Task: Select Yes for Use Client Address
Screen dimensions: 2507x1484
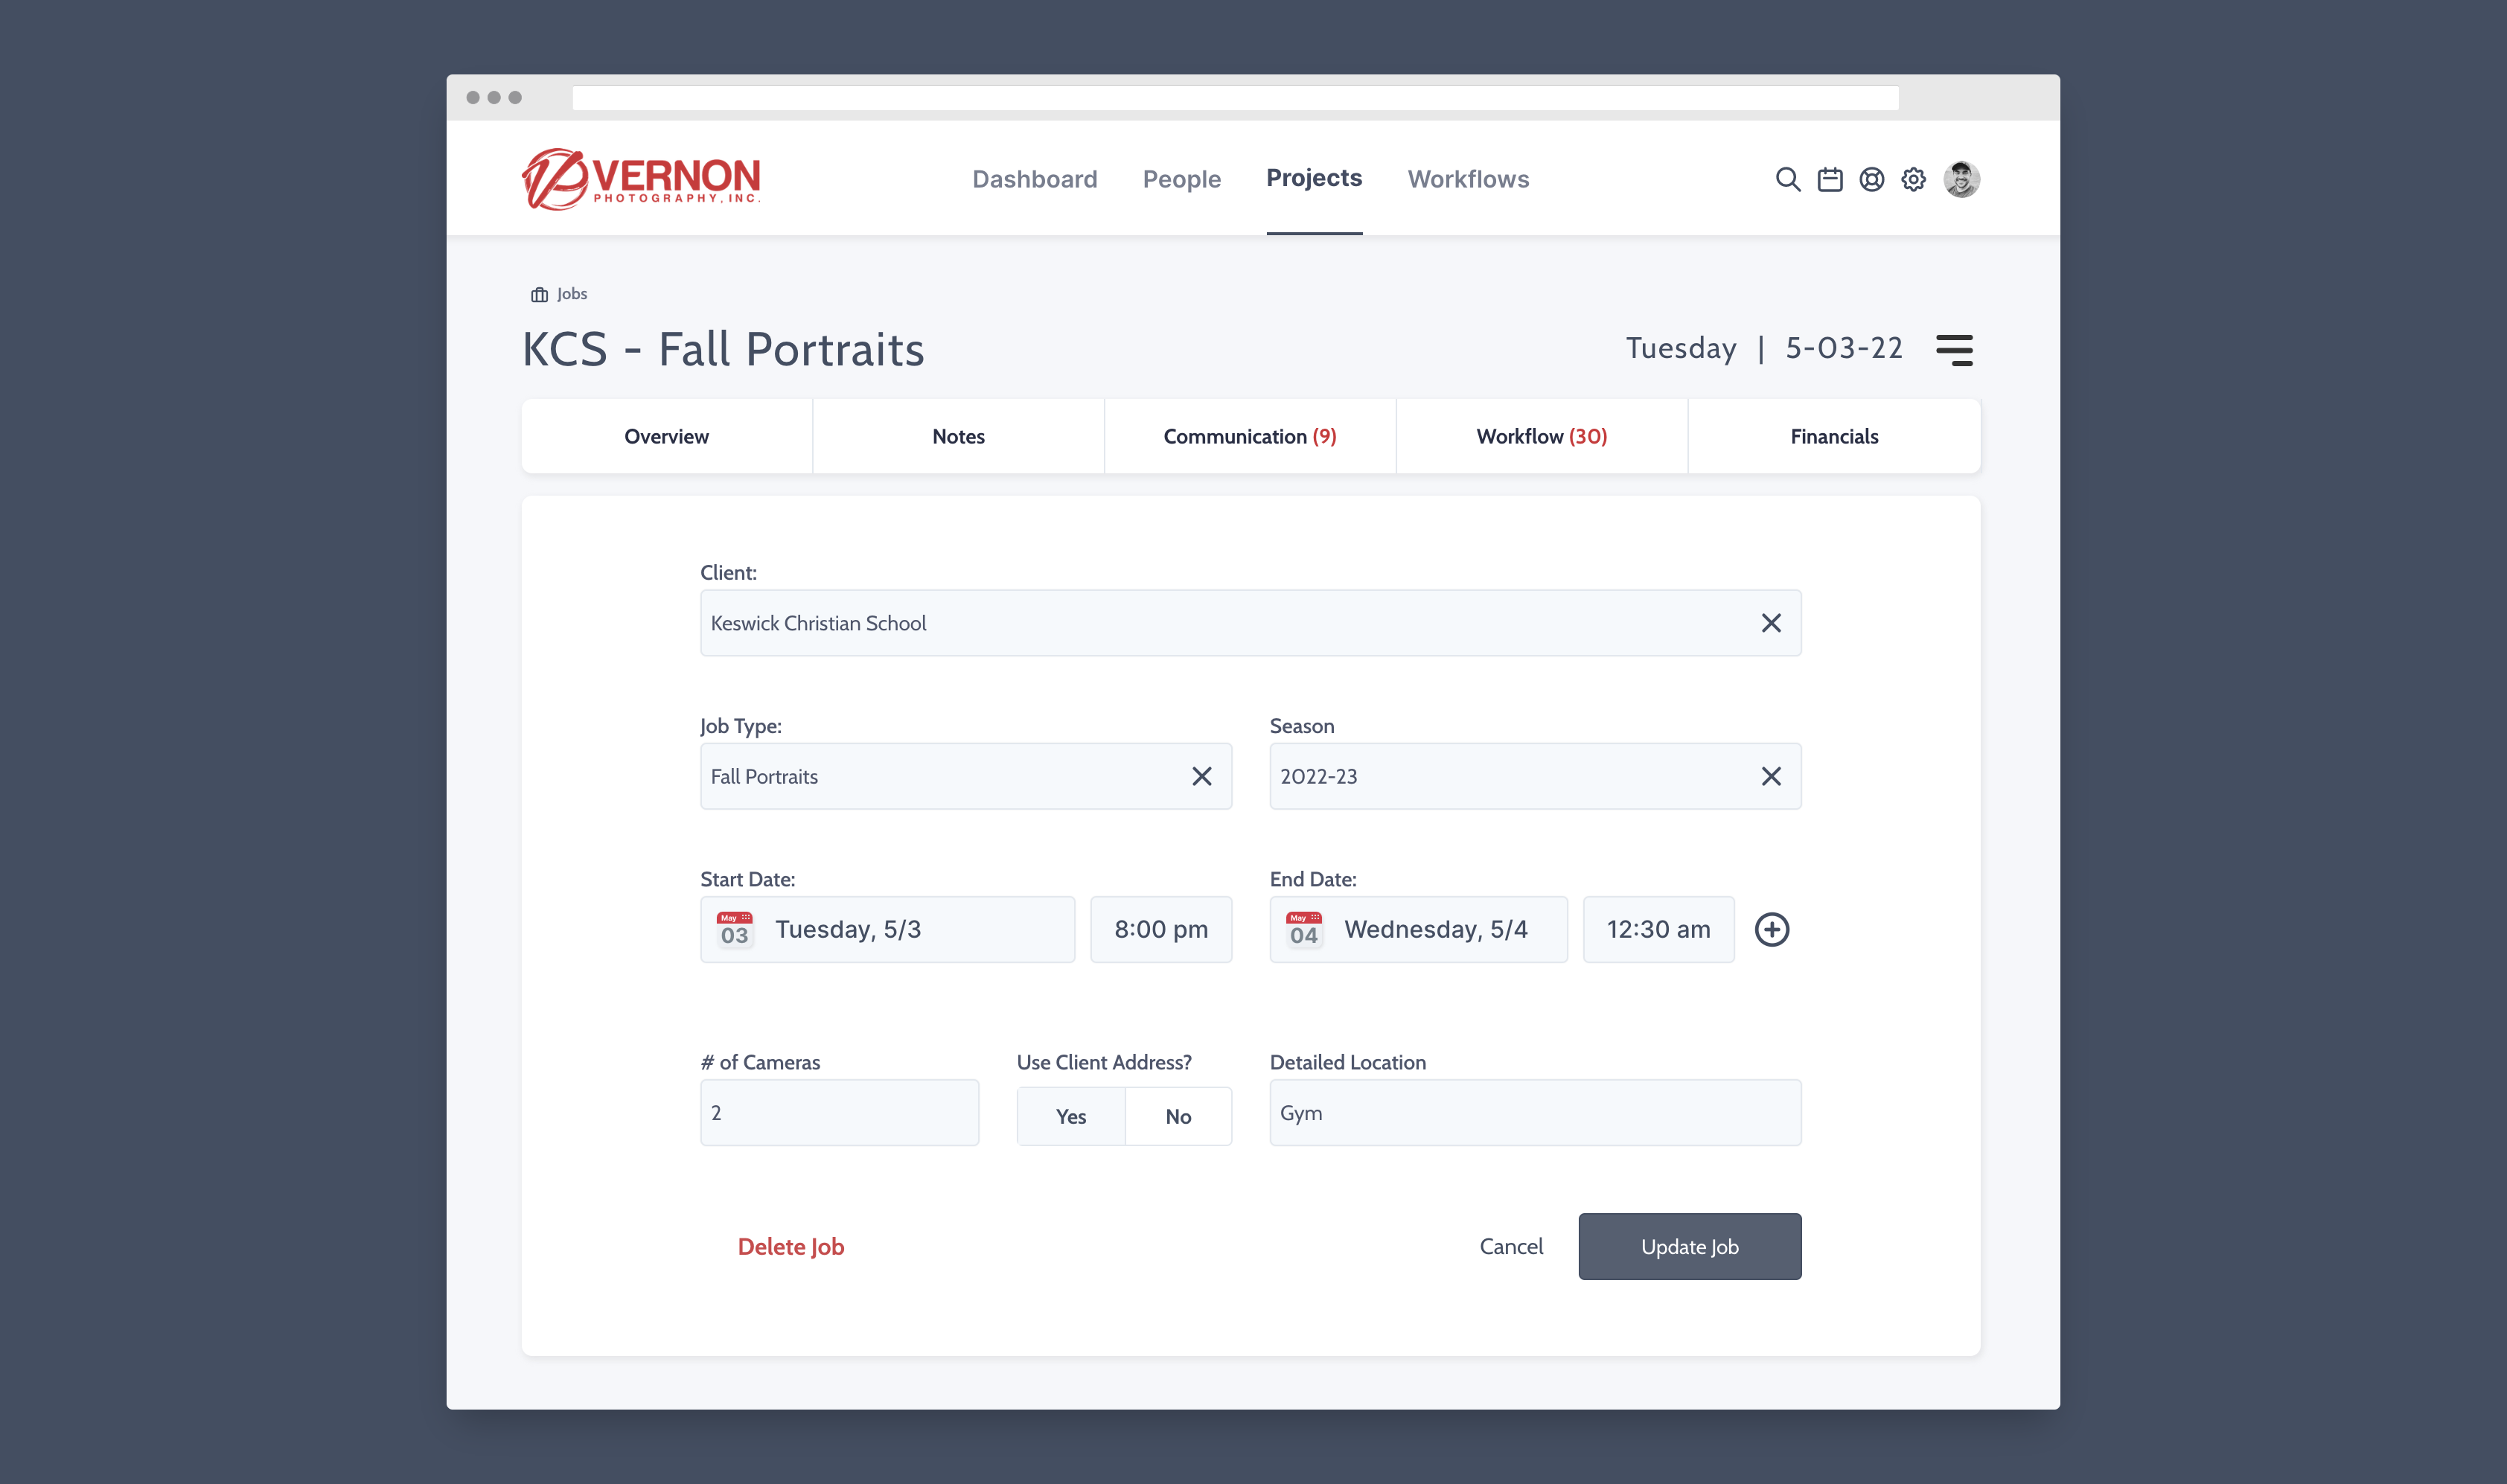Action: point(1070,1116)
